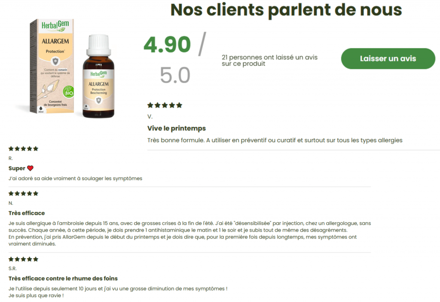Screen dimensions: 440x302
Task: Click the 4.90 average rating score
Action: pyautogui.click(x=167, y=44)
